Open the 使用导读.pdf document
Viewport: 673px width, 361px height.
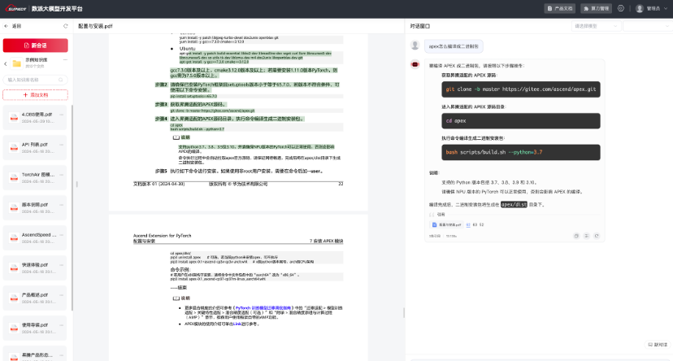(x=35, y=328)
